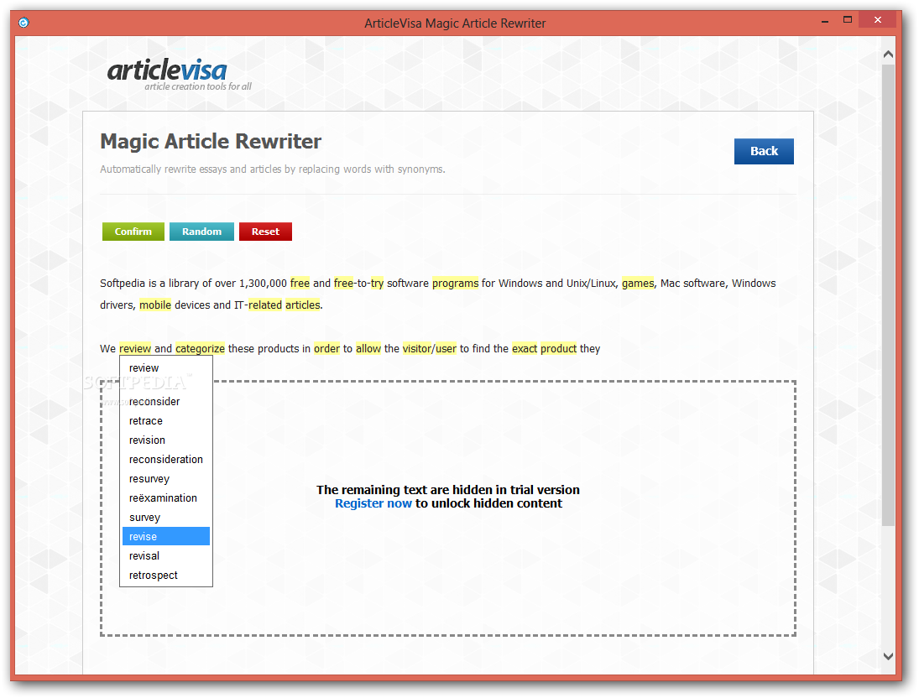
Task: Click highlighted word 'user'
Action: (x=446, y=349)
